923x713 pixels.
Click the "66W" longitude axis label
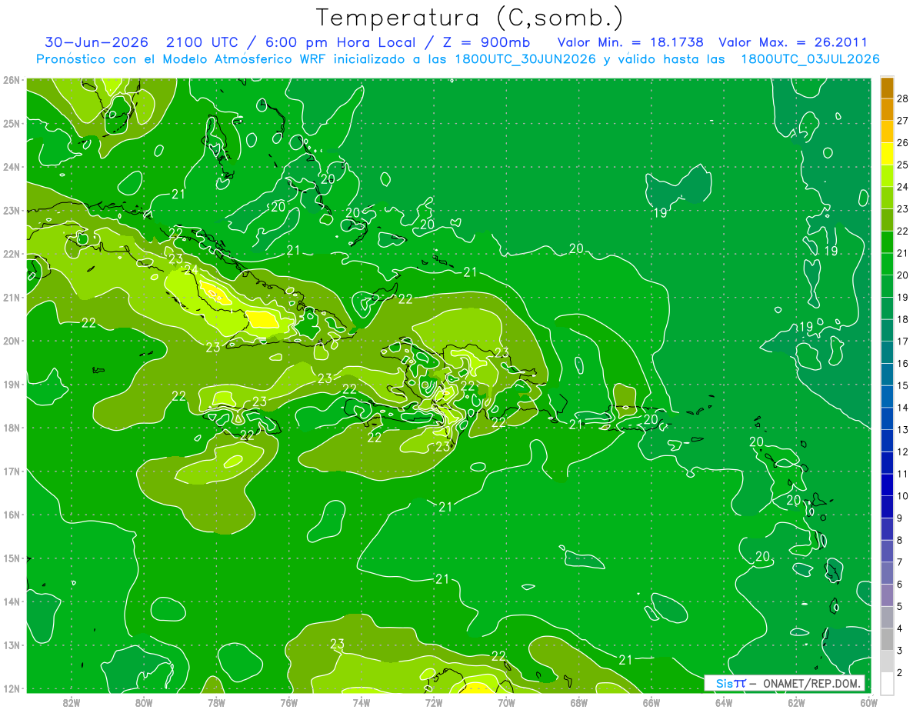pyautogui.click(x=651, y=703)
